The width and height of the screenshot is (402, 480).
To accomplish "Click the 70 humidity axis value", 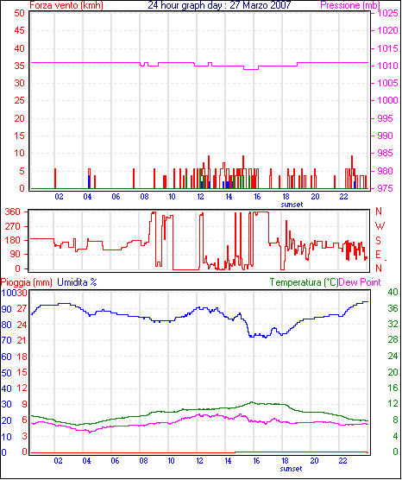I will click(7, 340).
